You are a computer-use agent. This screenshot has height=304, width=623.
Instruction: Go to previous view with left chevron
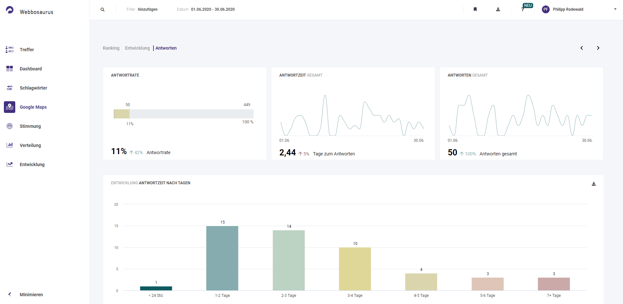pyautogui.click(x=582, y=48)
